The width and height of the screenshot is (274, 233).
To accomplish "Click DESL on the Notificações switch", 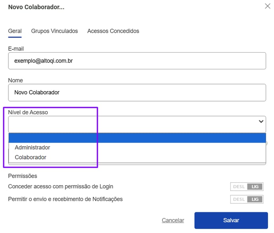I will click(x=239, y=199).
